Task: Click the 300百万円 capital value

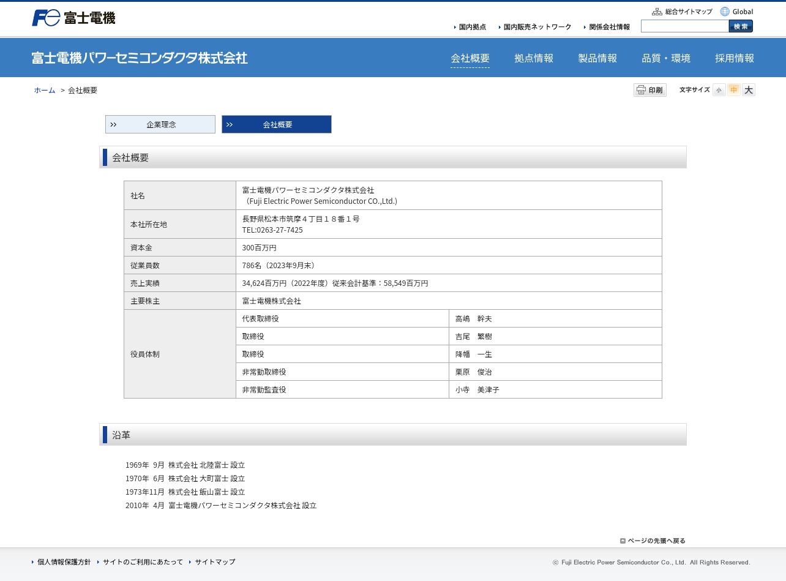Action: pyautogui.click(x=260, y=248)
